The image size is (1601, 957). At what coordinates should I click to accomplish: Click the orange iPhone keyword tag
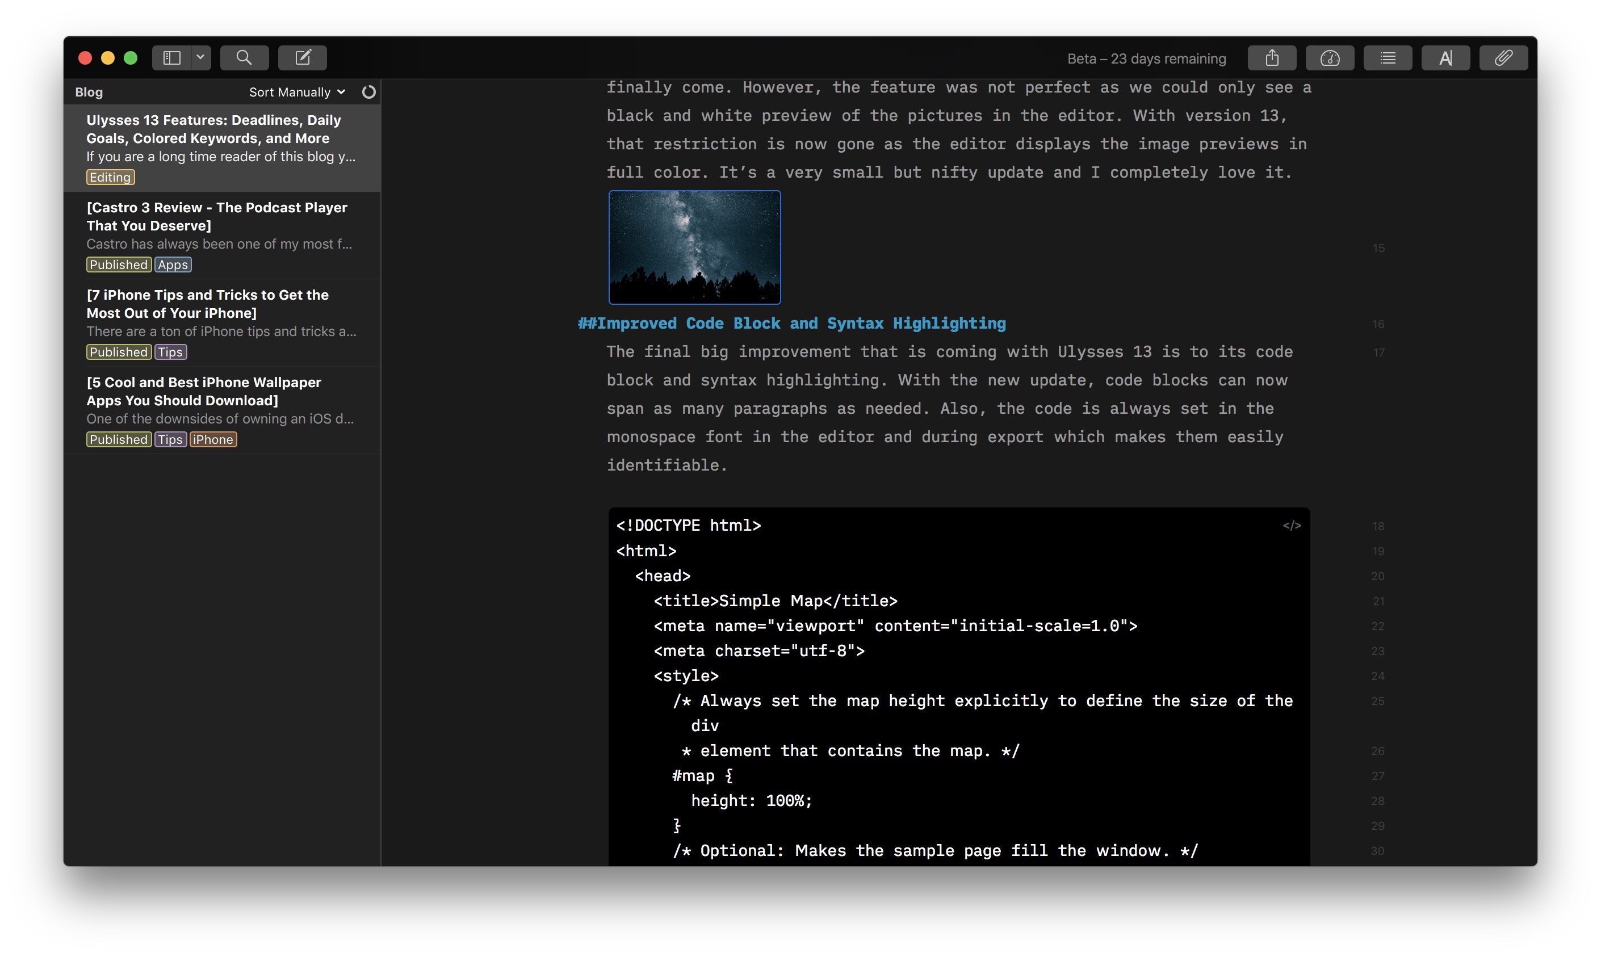213,439
